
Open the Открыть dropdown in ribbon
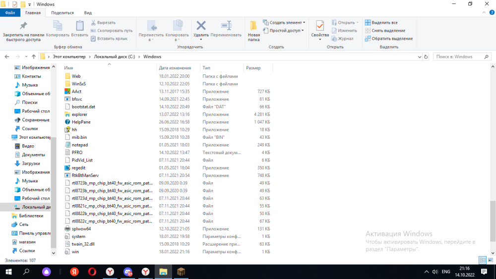pyautogui.click(x=345, y=23)
